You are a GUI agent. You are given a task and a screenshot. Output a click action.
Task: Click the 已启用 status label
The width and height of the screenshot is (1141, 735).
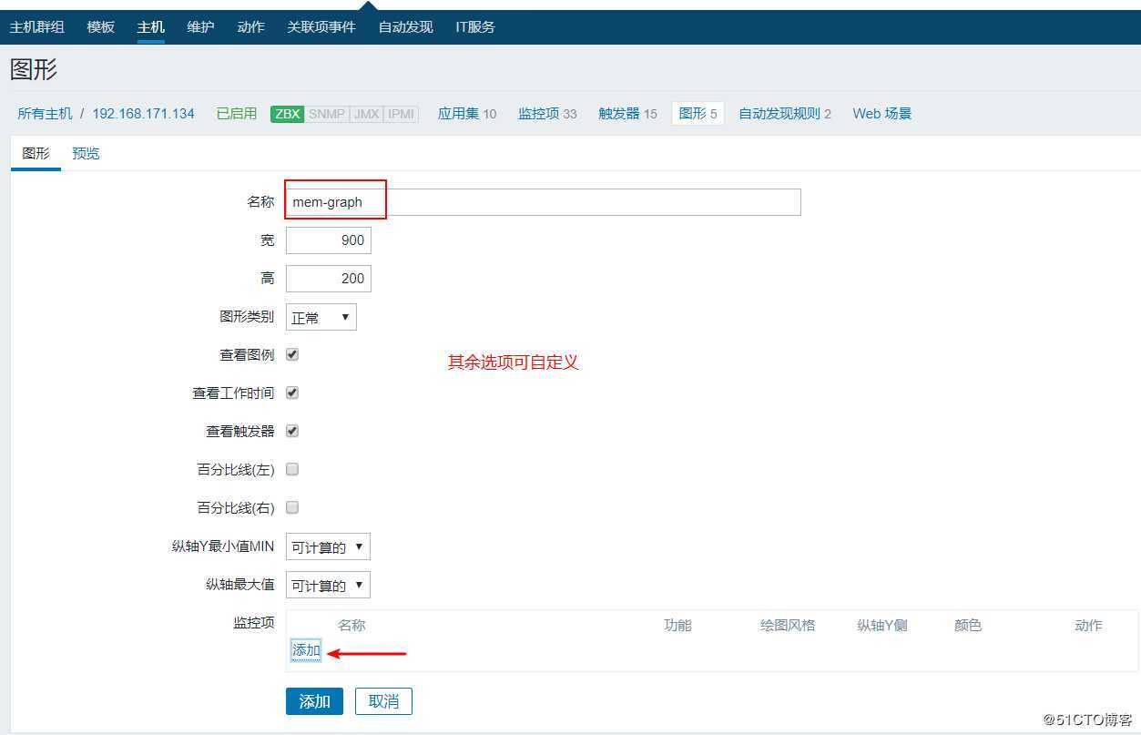coord(236,114)
